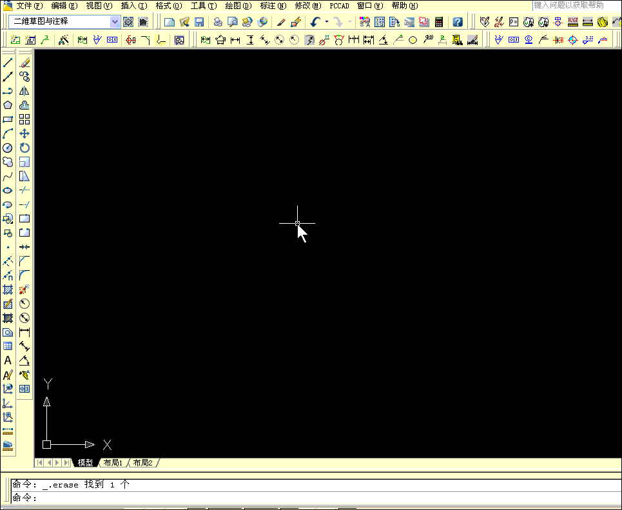The height and width of the screenshot is (510, 622).
Task: Expand the Redo dropdown arrow
Action: point(350,21)
